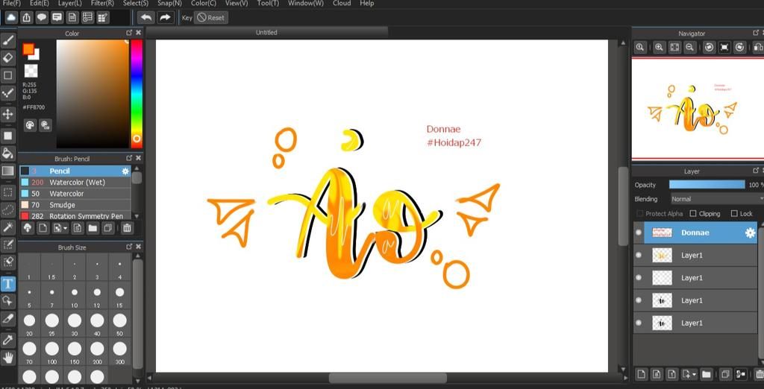Select the Hand tool
Viewport: 764px width, 389px height.
[7, 358]
